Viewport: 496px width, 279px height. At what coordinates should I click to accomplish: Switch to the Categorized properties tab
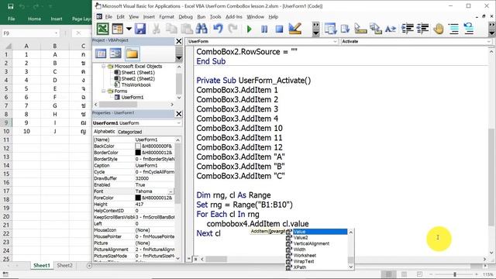tap(129, 132)
